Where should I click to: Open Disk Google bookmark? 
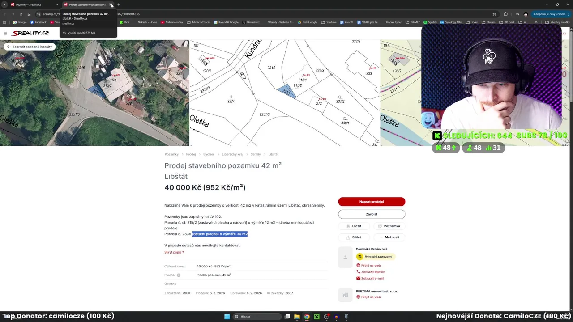[307, 22]
